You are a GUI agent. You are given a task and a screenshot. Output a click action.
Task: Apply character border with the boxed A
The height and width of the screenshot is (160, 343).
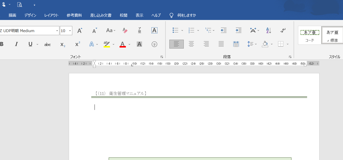pos(154,30)
